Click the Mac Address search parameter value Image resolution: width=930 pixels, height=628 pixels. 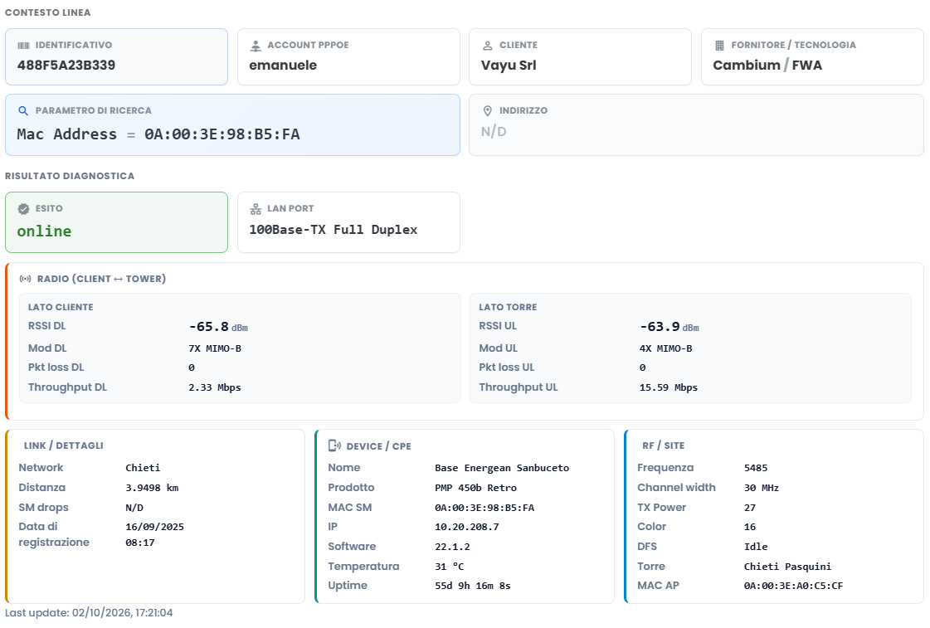pos(158,134)
